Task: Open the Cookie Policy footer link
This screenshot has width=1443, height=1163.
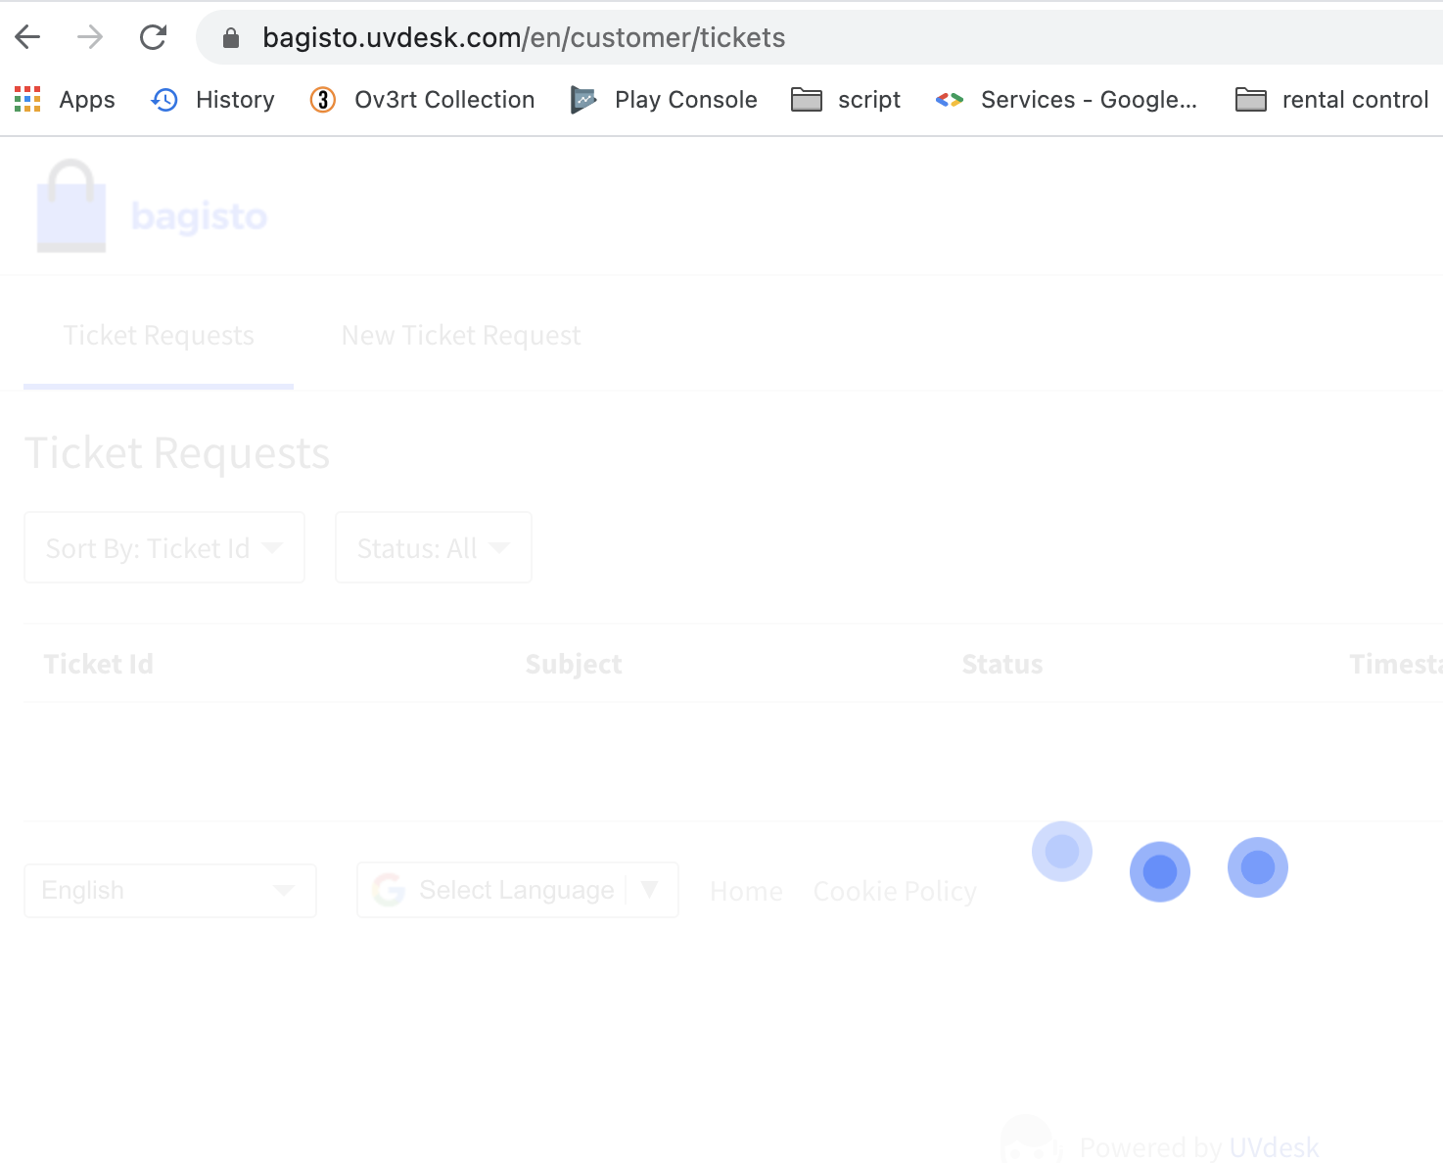Action: click(895, 892)
